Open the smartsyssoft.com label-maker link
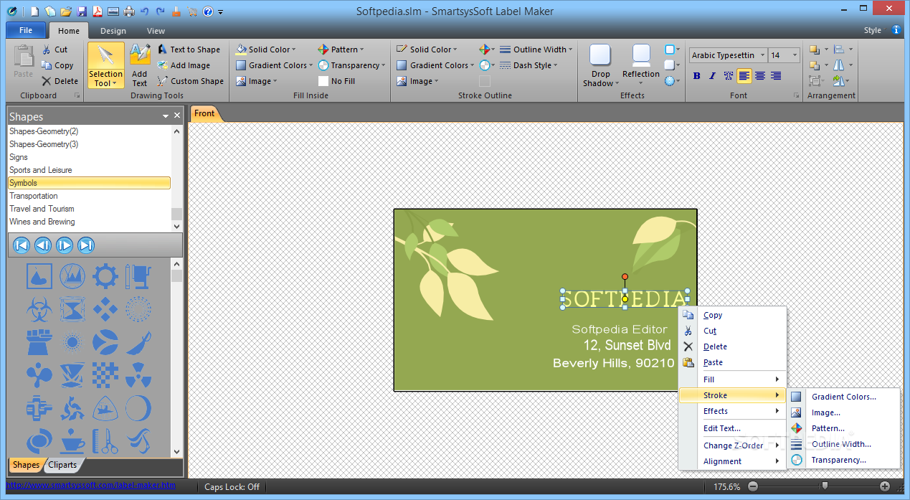 click(91, 486)
